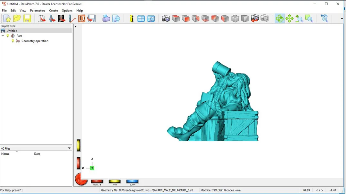346x194 pixels.
Task: Expand the toolbar overflow chevron
Action: click(x=342, y=19)
